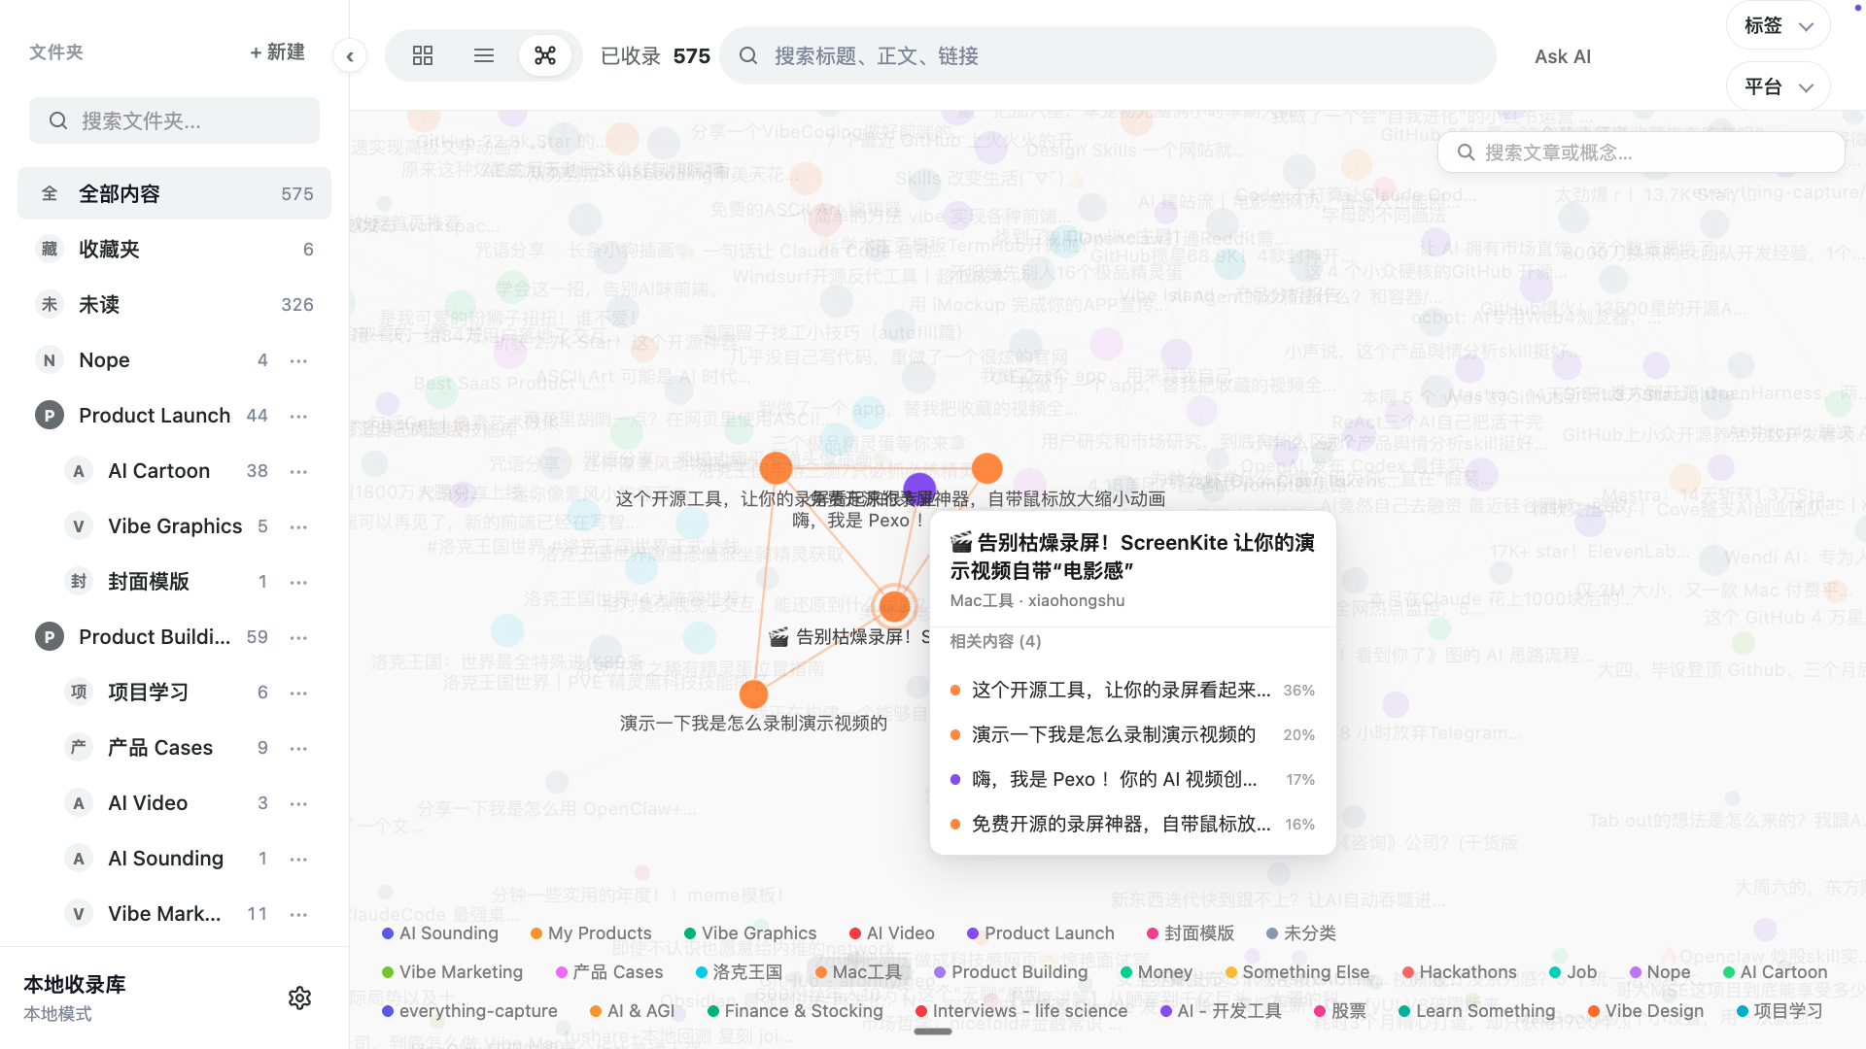Click the 藏 icon beside 收藏夹
The height and width of the screenshot is (1049, 1866).
click(50, 249)
